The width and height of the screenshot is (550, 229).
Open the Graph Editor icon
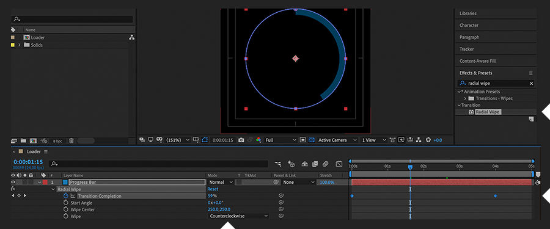pyautogui.click(x=339, y=164)
